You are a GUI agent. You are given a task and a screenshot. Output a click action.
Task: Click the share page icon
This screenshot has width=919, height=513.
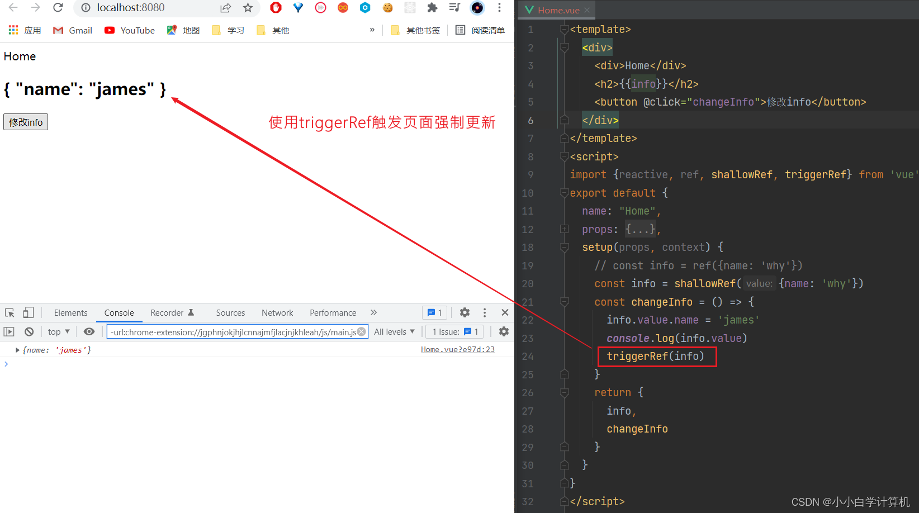point(225,8)
